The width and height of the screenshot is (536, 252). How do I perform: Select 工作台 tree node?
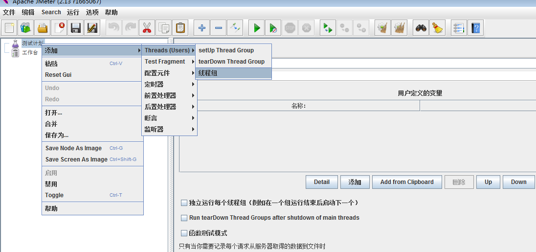[x=30, y=53]
